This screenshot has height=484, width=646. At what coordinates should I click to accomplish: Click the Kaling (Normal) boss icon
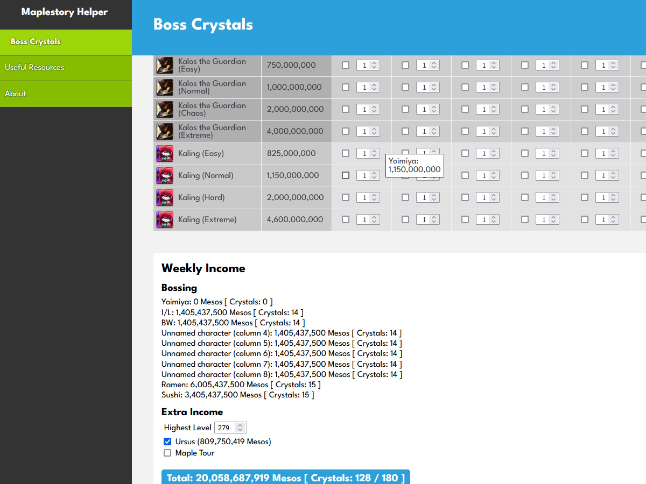tap(165, 176)
